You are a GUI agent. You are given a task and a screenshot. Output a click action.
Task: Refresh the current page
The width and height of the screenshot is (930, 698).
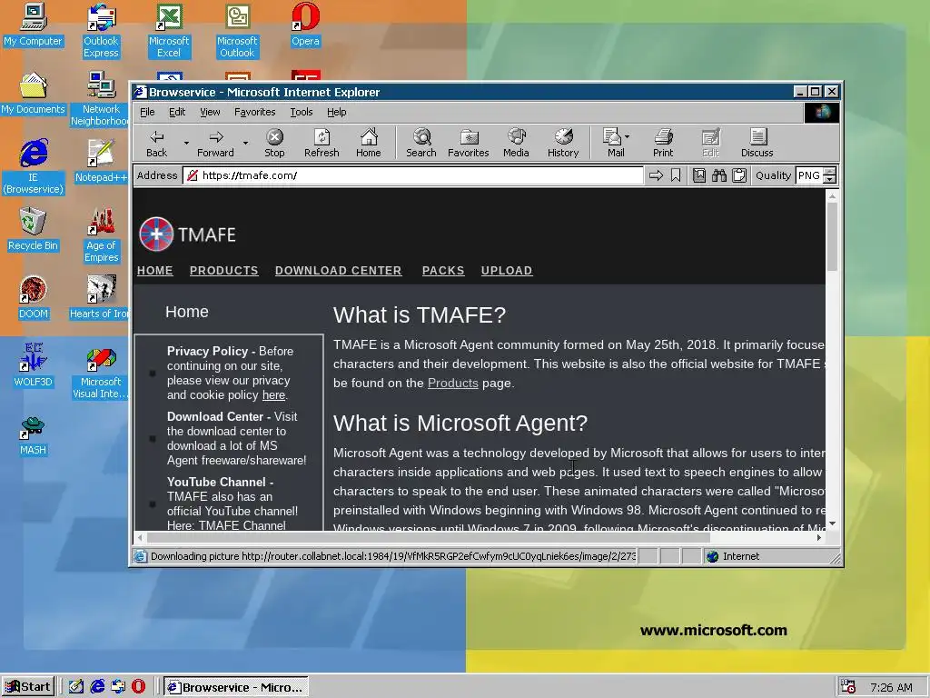[322, 143]
